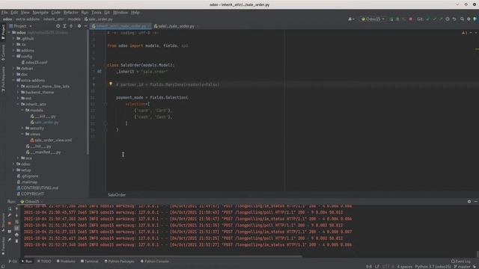Screen dimensions: 479x269
Task: Open the Python Packages tool window button
Action: [119, 262]
